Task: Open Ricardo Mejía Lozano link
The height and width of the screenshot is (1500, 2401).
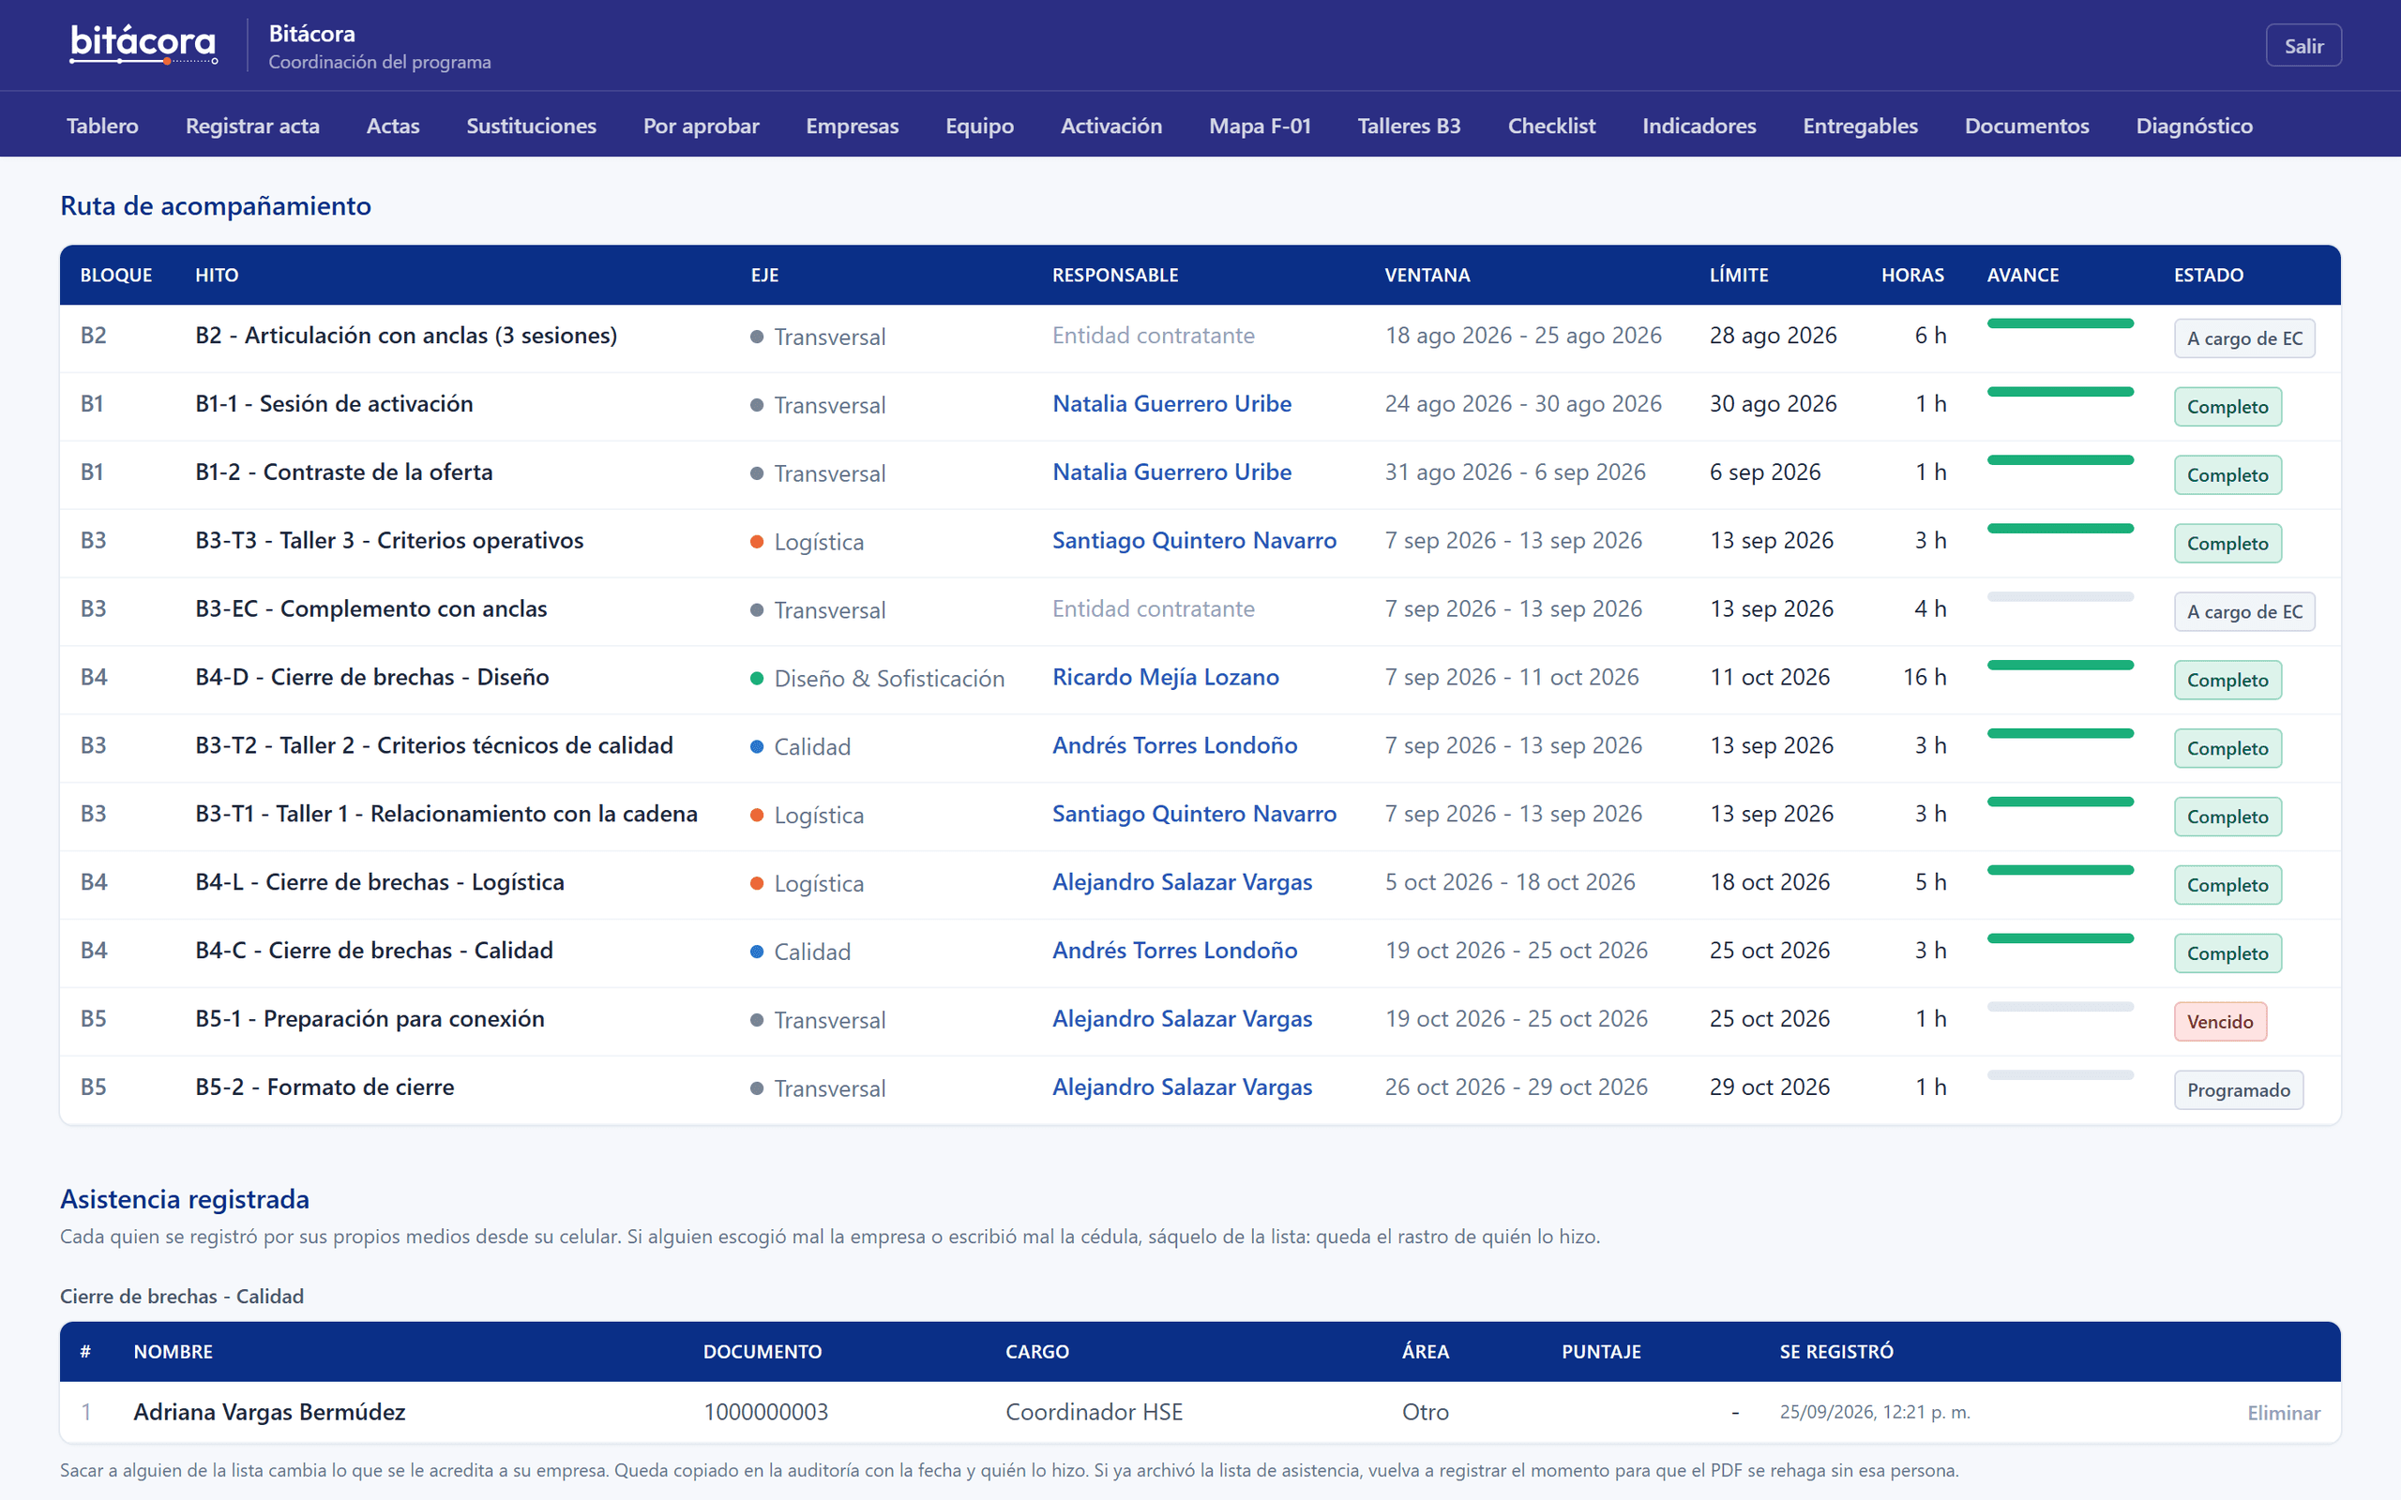Action: (1166, 678)
